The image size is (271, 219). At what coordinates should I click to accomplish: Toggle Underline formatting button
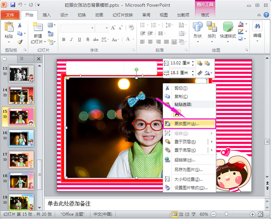coord(79,40)
